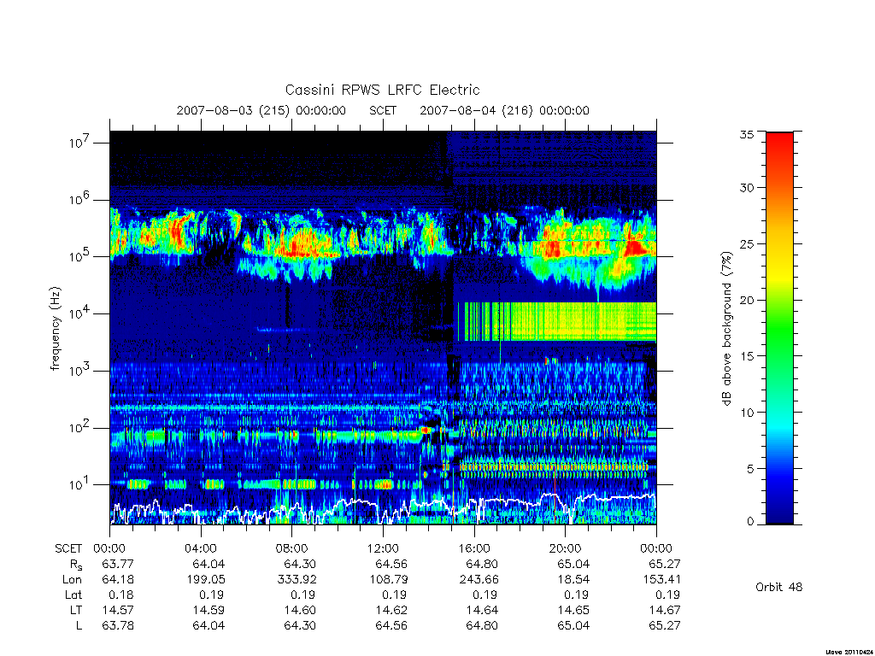Click the 12:00 time axis label

383,548
